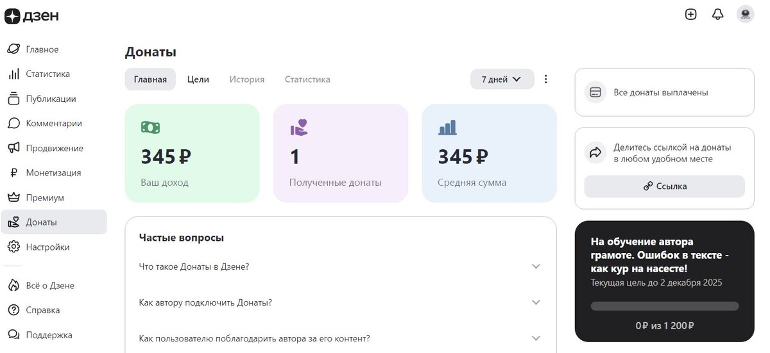The height and width of the screenshot is (353, 770).
Task: Open the Главное sidebar section
Action: coord(54,49)
